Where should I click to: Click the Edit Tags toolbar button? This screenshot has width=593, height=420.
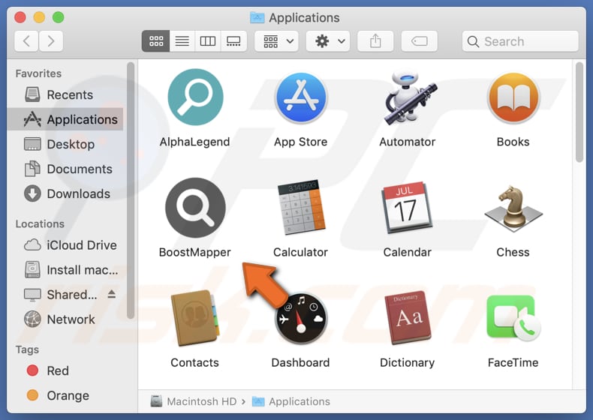point(419,40)
